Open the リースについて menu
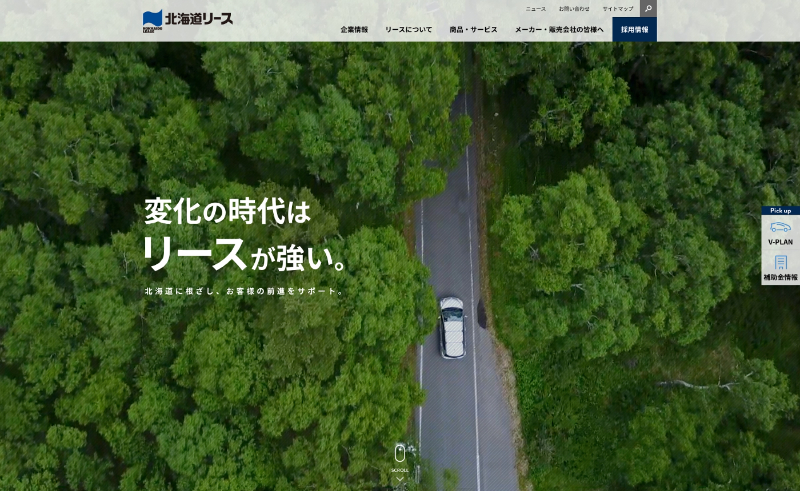The image size is (800, 491). [408, 30]
